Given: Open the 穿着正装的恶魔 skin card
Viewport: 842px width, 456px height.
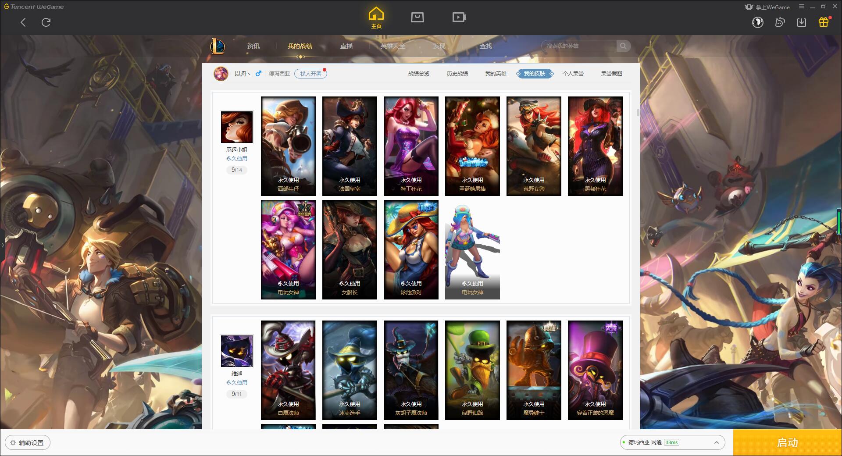Looking at the screenshot, I should coord(595,370).
